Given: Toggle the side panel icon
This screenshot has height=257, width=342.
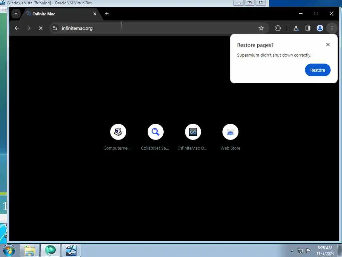Looking at the screenshot, I should (308, 28).
